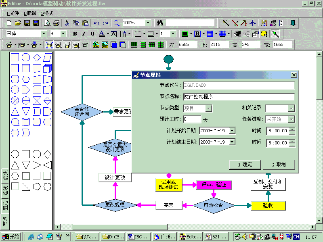Select the blue double-arrow shape
Viewport: 323px width, 242px height.
(15, 133)
